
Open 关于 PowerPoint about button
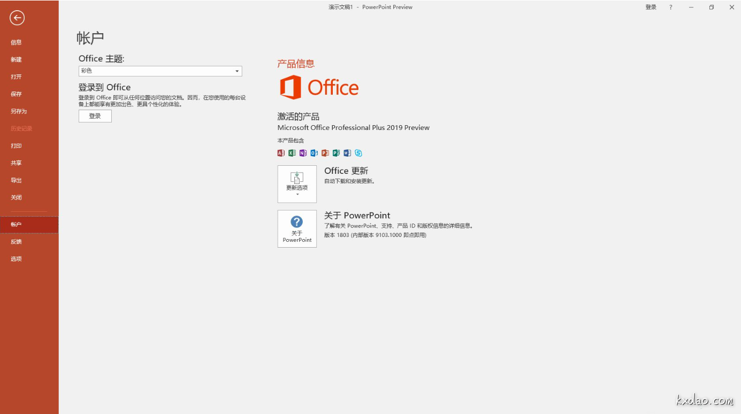(x=297, y=229)
